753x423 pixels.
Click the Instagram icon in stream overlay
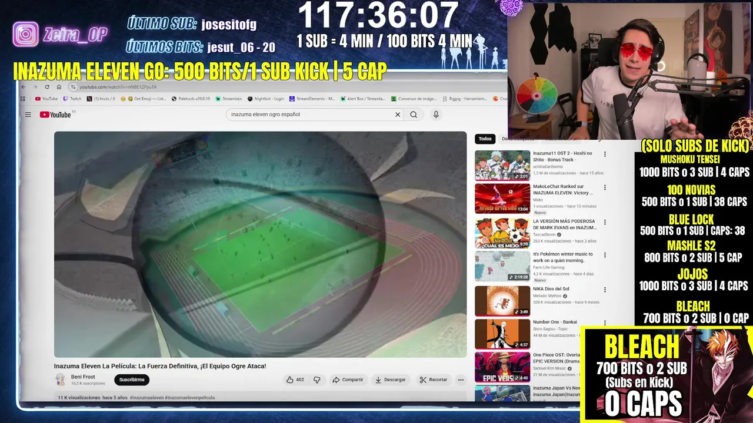tap(26, 34)
